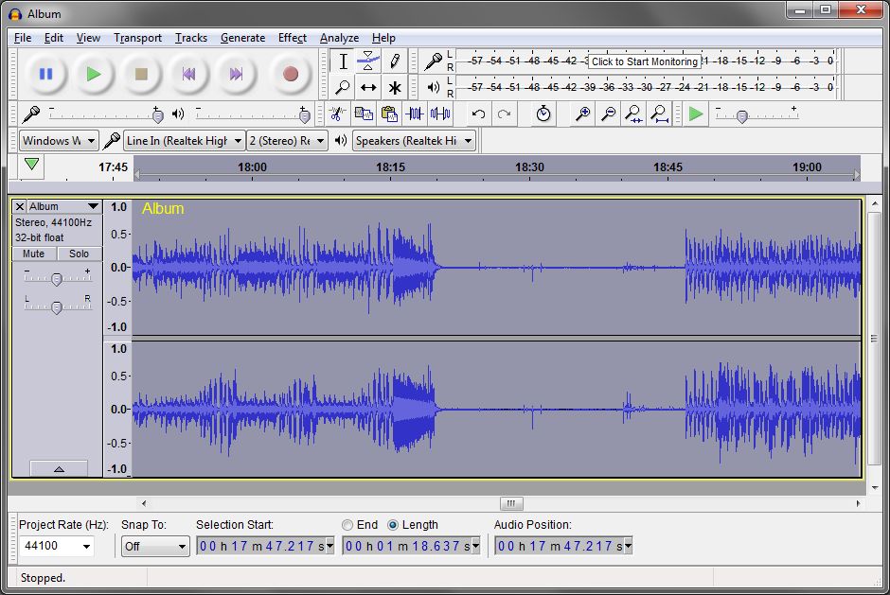The image size is (890, 595).
Task: Open the Project Rate dropdown
Action: [57, 546]
